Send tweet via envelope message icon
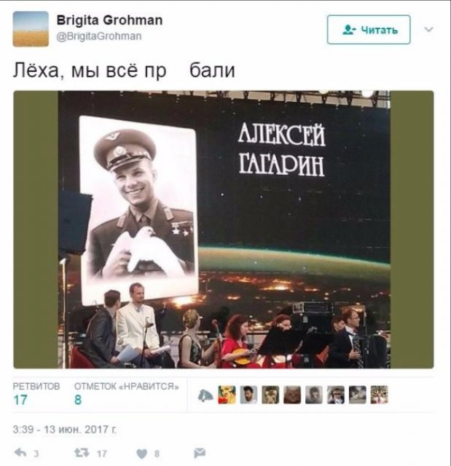Viewport: 451px width, 466px height. 200,453
